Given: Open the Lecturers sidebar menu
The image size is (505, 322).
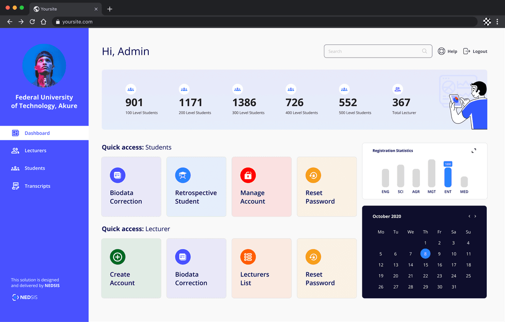Looking at the screenshot, I should (35, 151).
